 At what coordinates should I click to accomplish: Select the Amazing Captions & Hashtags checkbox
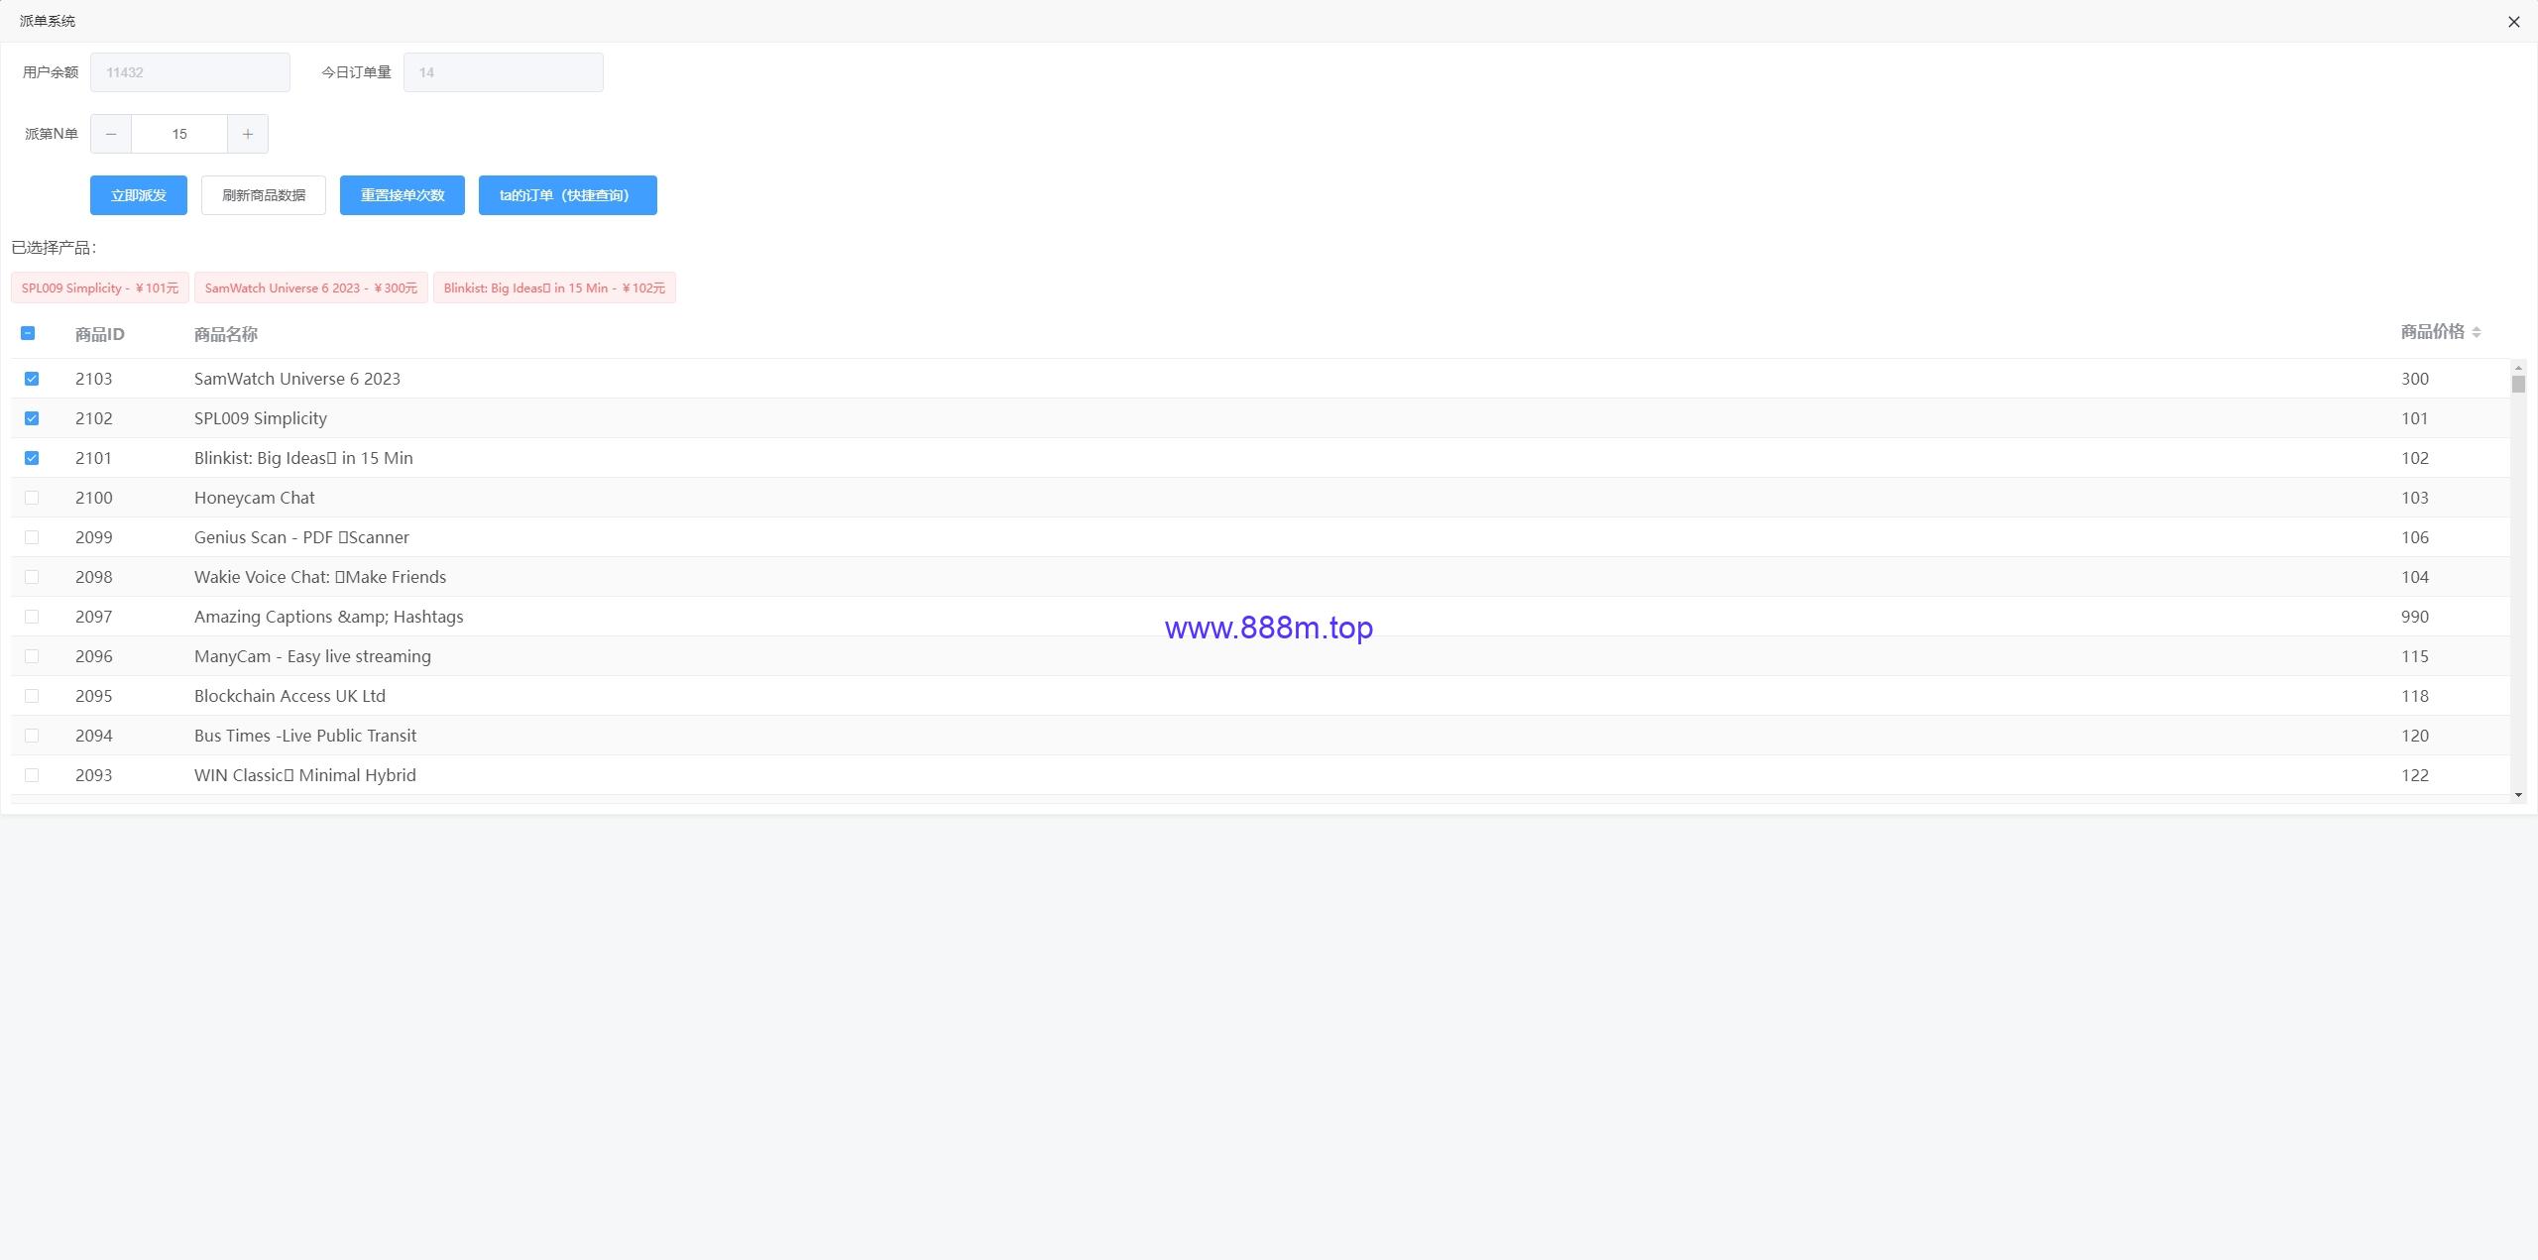pos(32,617)
